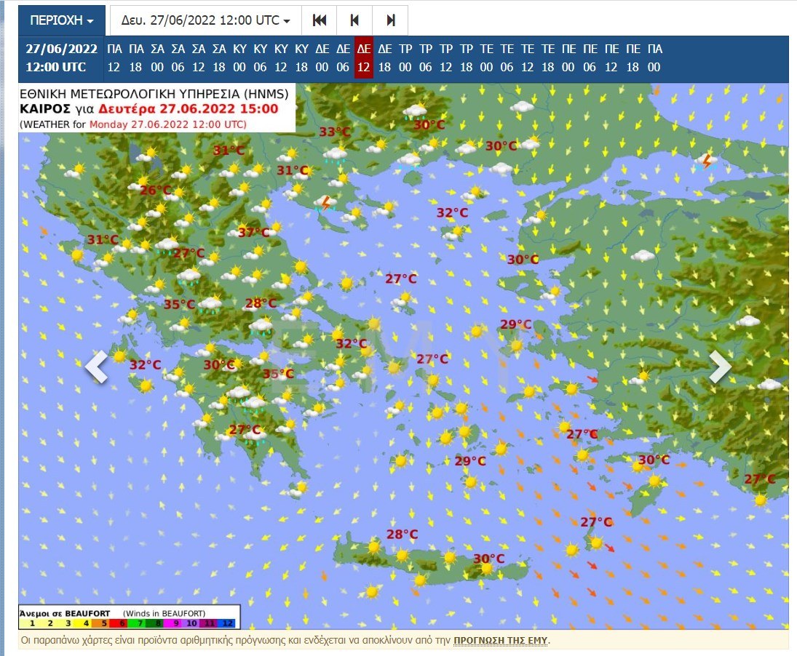Go to the previous forecast step

tap(354, 20)
